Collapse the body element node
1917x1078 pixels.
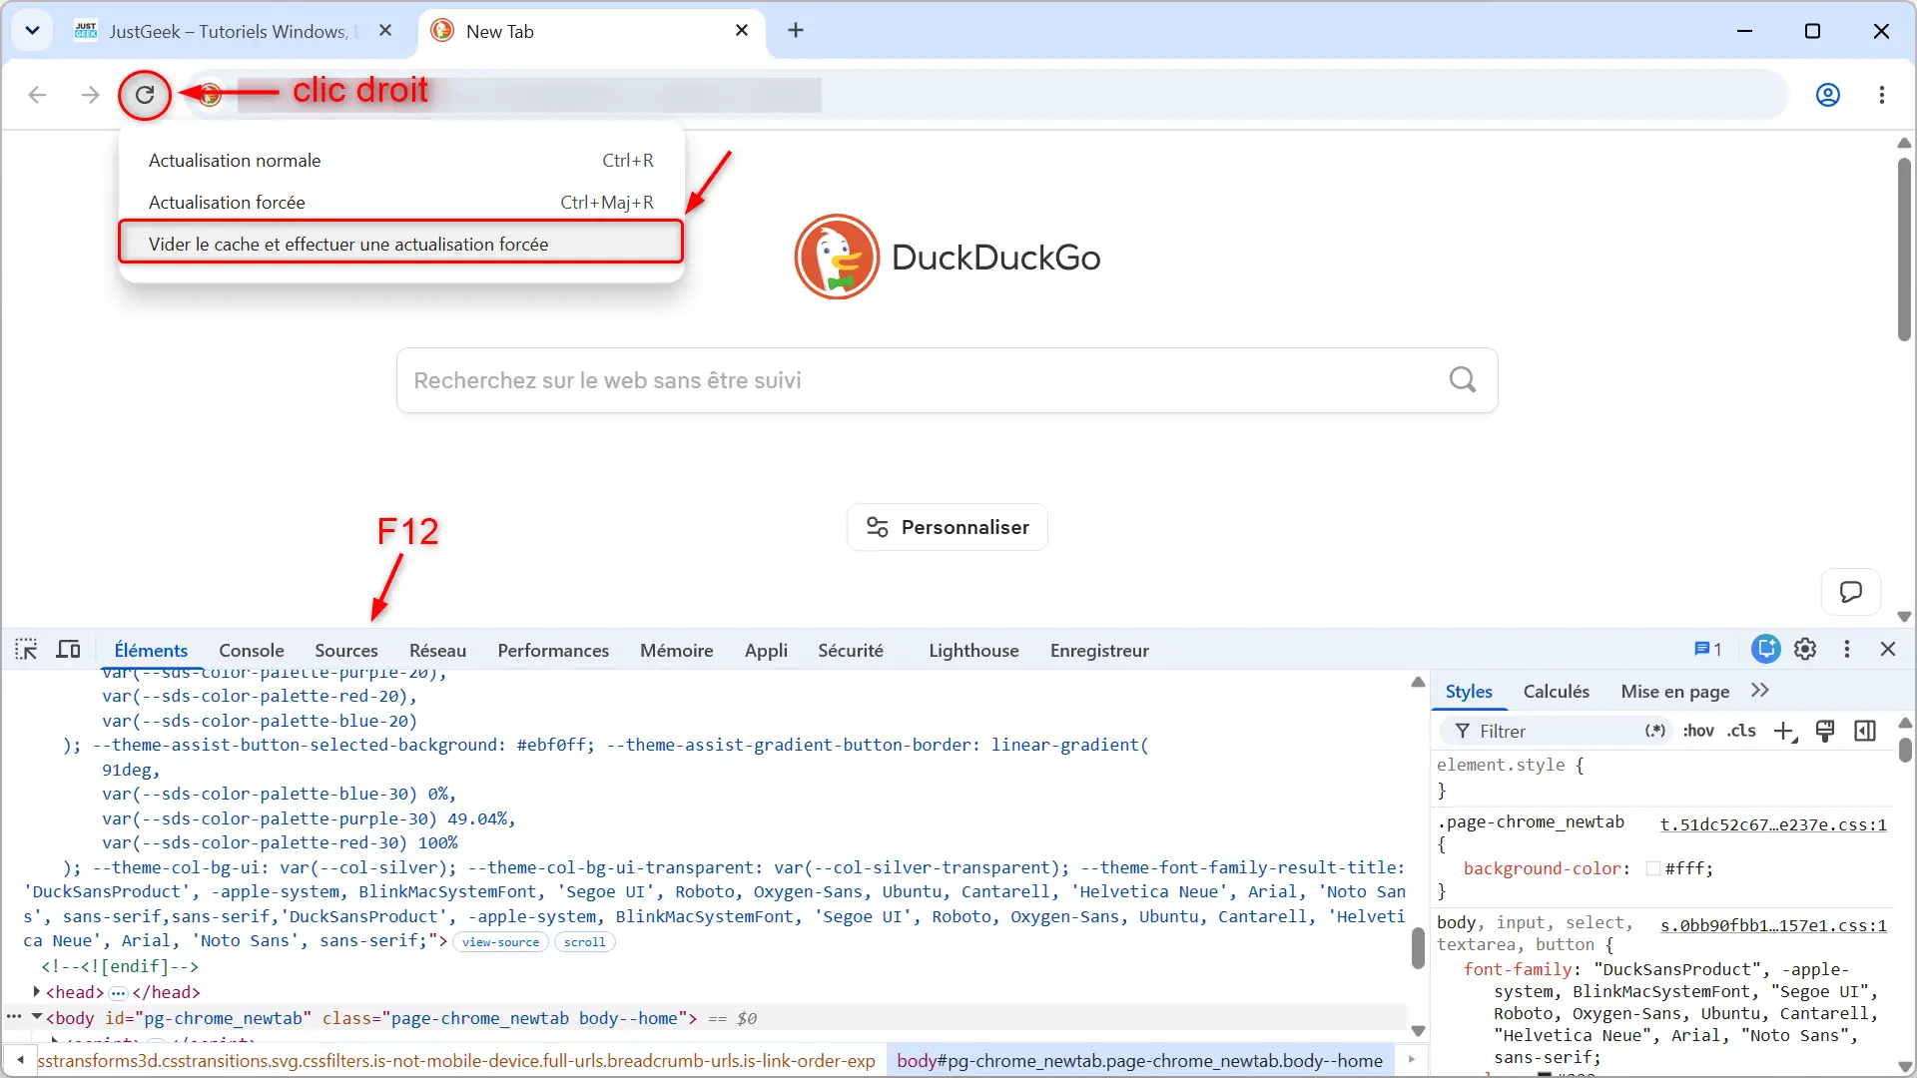pos(37,1017)
